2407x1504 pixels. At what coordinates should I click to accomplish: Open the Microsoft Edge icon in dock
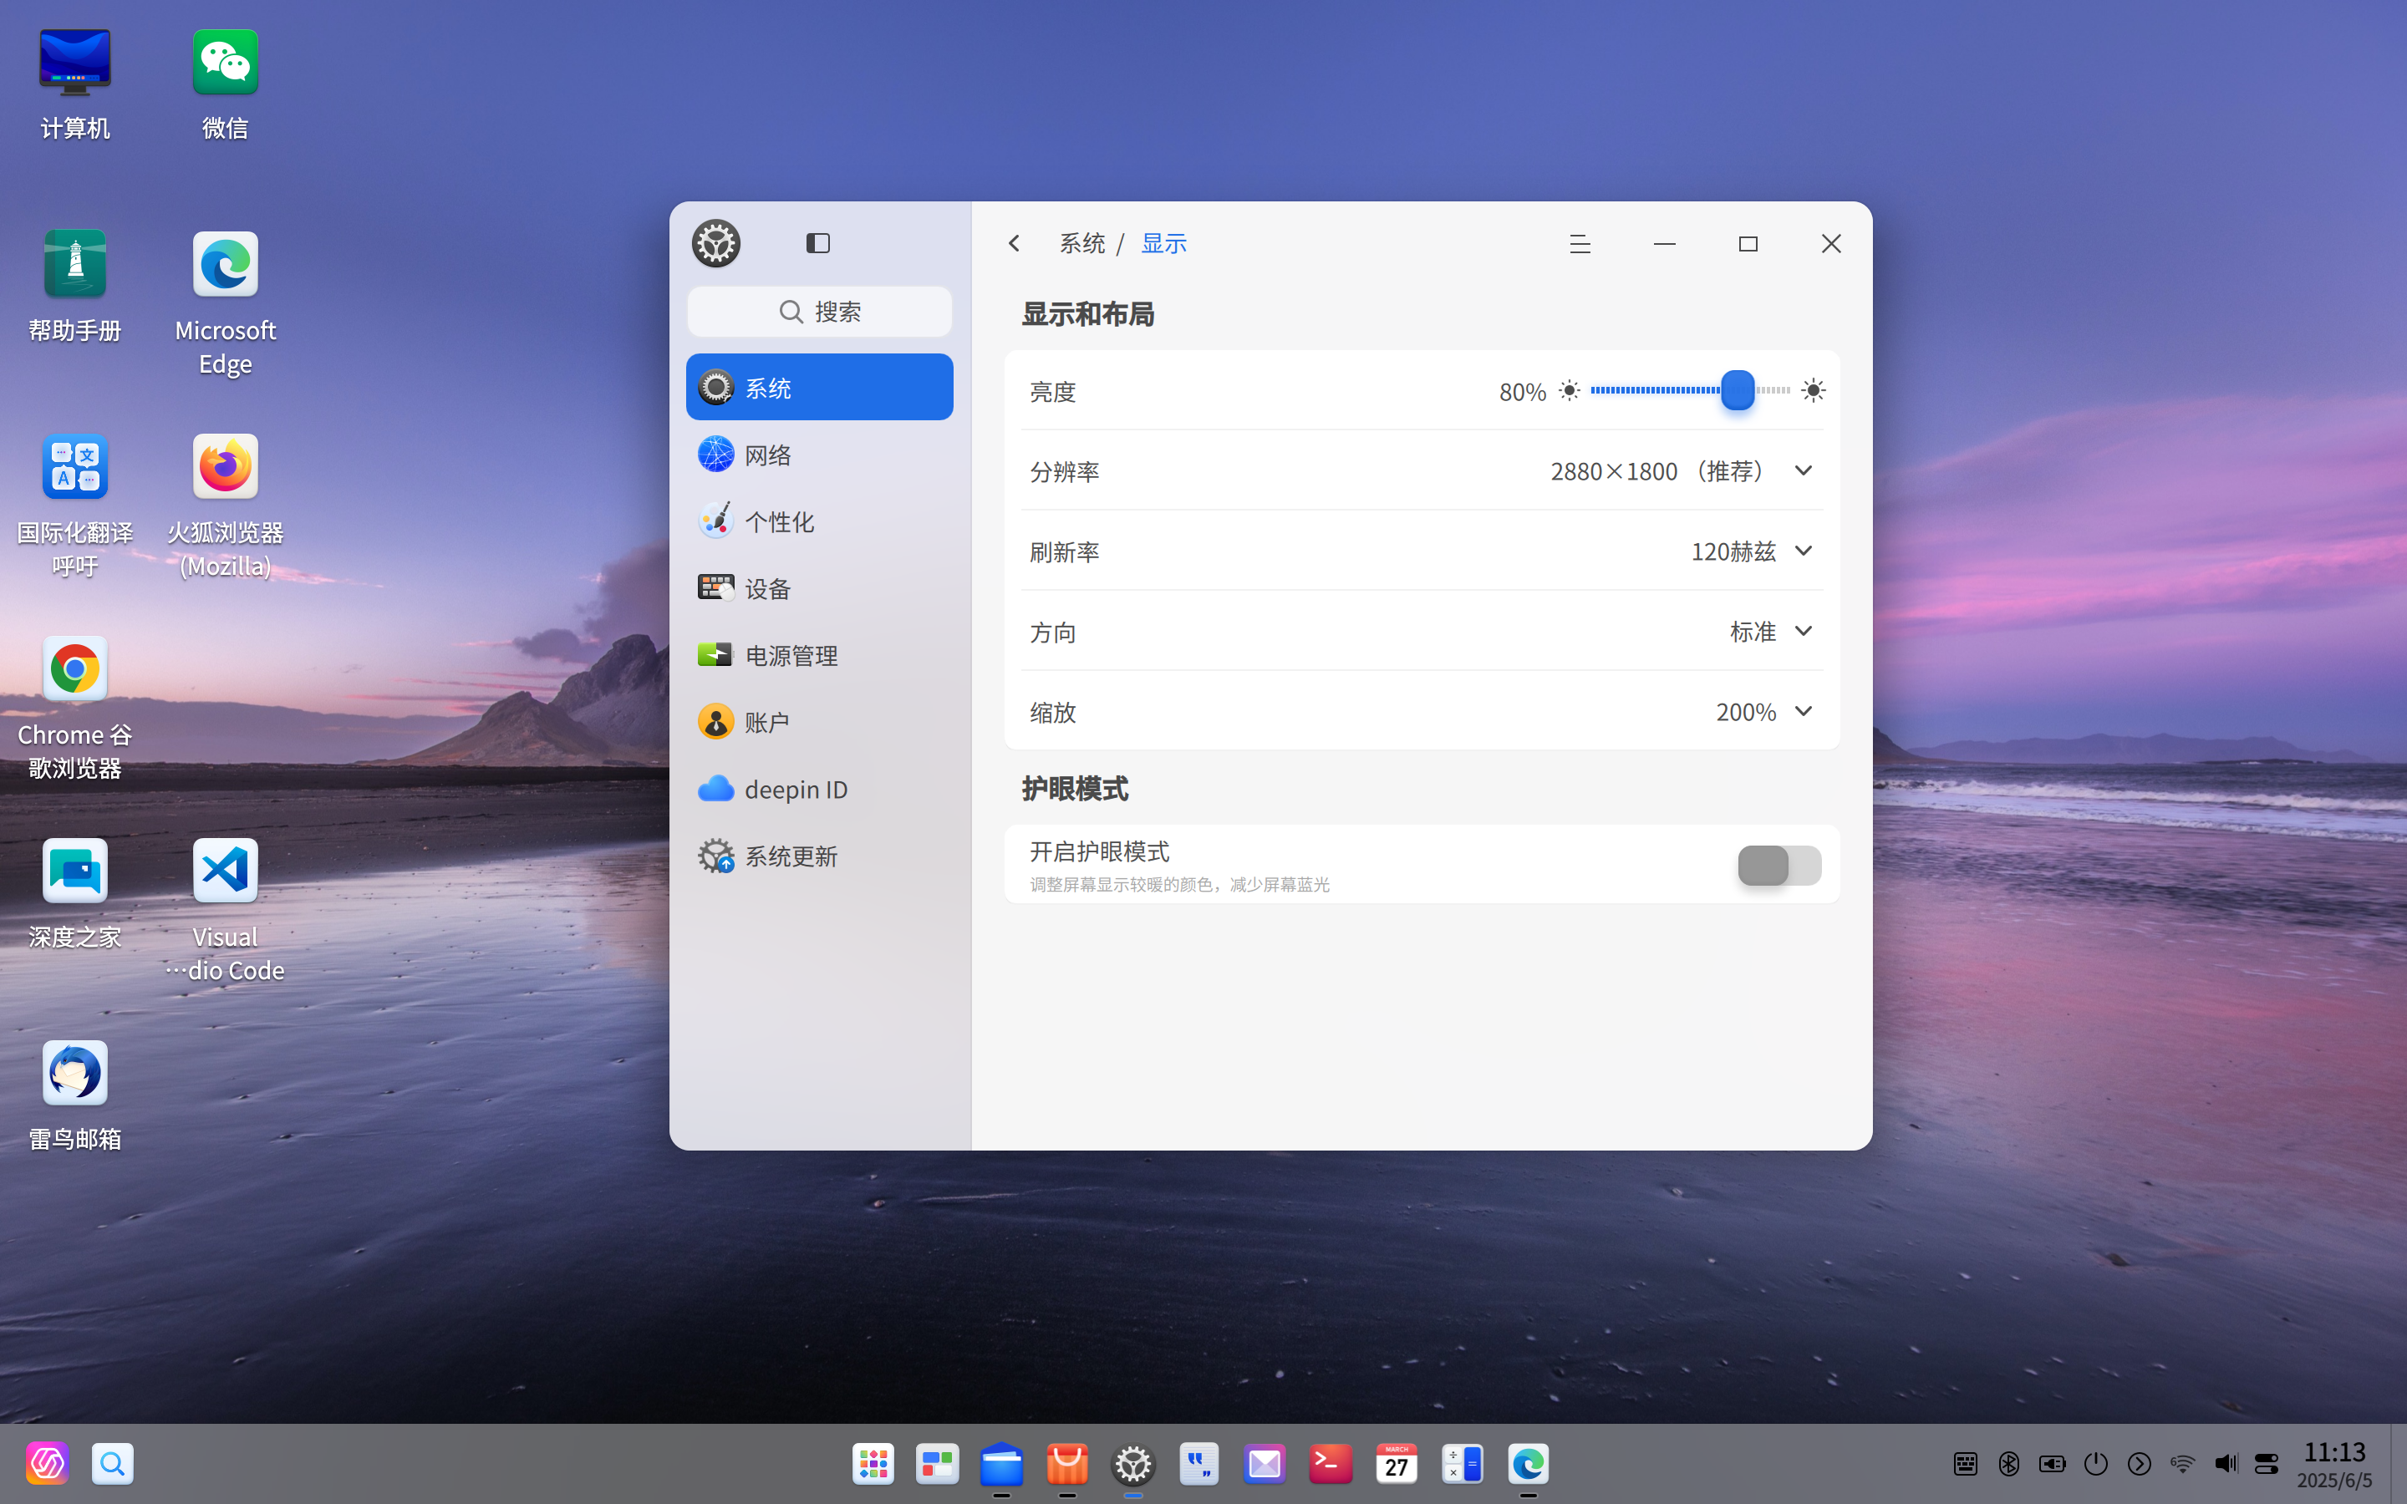coord(1528,1463)
